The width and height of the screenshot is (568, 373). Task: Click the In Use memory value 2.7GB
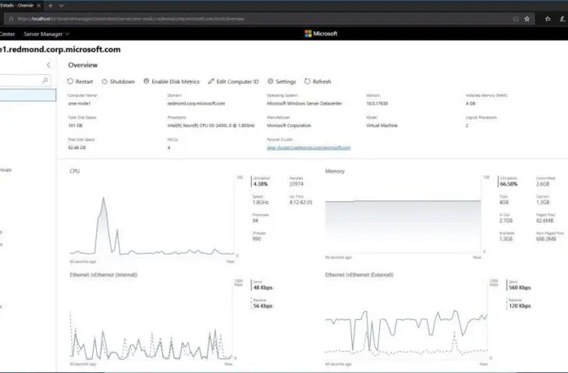506,221
